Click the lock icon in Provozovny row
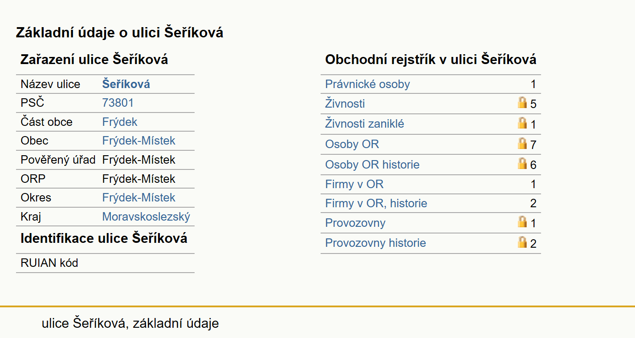 pyautogui.click(x=522, y=221)
